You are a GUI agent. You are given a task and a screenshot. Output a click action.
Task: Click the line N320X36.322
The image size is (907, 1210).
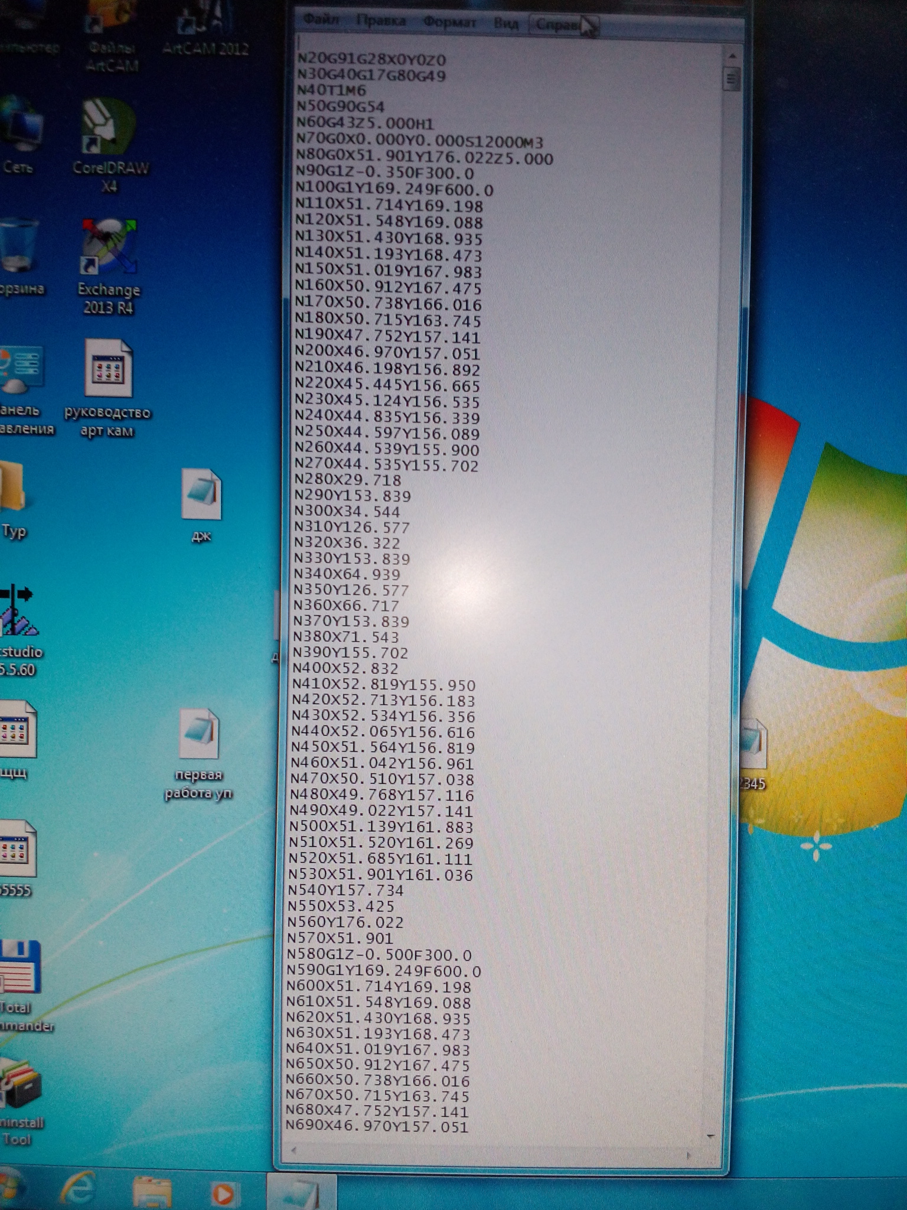coord(347,543)
